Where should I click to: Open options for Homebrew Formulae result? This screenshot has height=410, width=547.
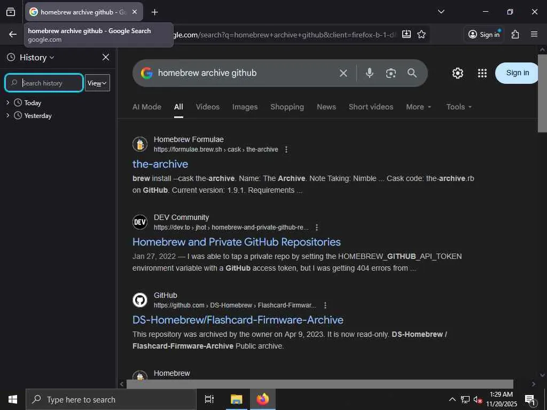click(x=286, y=149)
